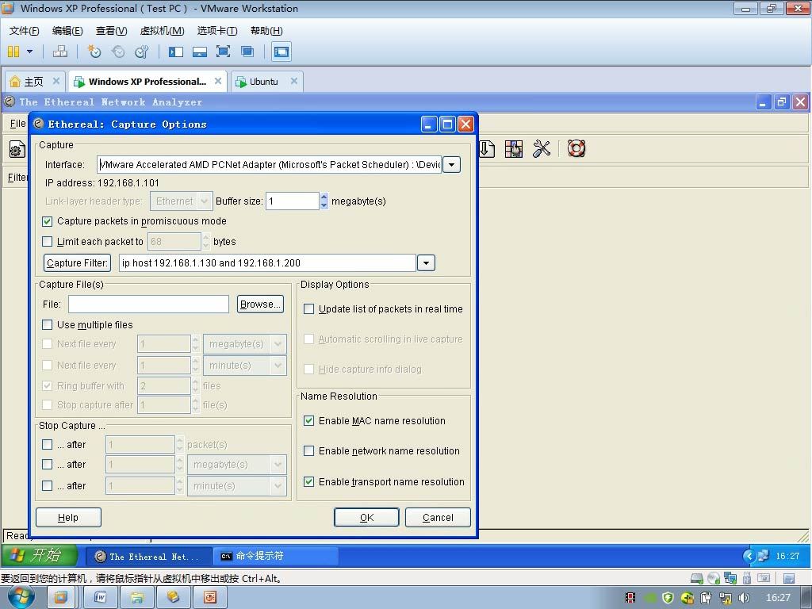Click VMware pause virtual machine icon
Viewport: 812px width, 609px height.
tap(13, 52)
